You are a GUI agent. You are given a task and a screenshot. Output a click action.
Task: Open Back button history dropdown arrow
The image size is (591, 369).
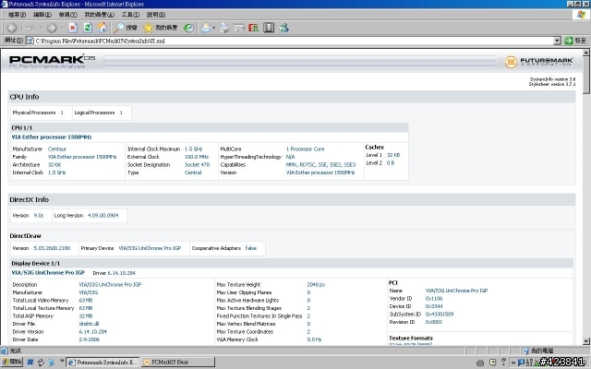tap(41, 28)
